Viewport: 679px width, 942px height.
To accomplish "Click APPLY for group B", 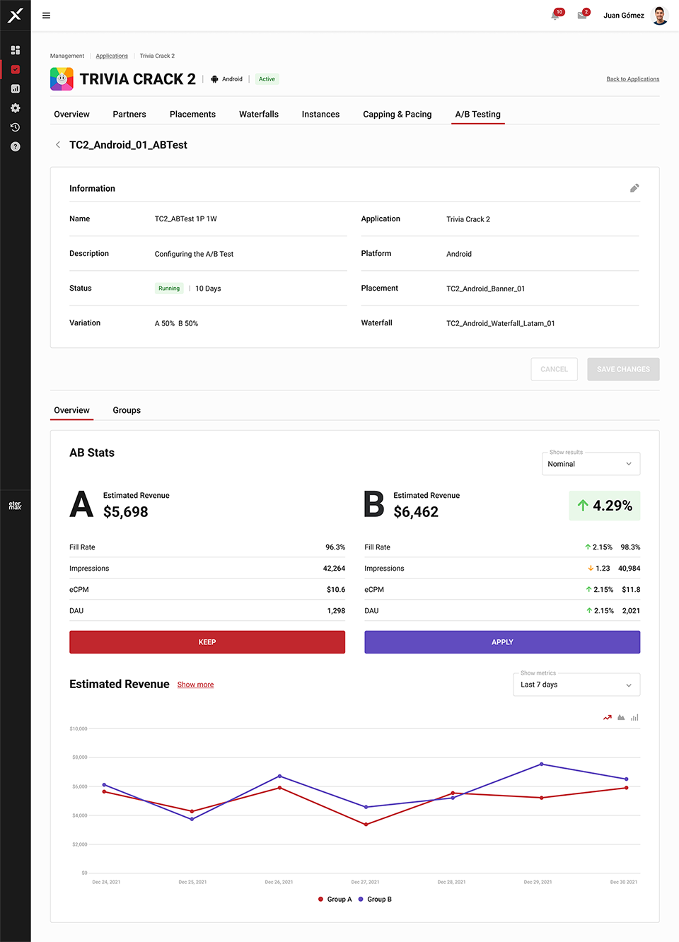I will [502, 642].
